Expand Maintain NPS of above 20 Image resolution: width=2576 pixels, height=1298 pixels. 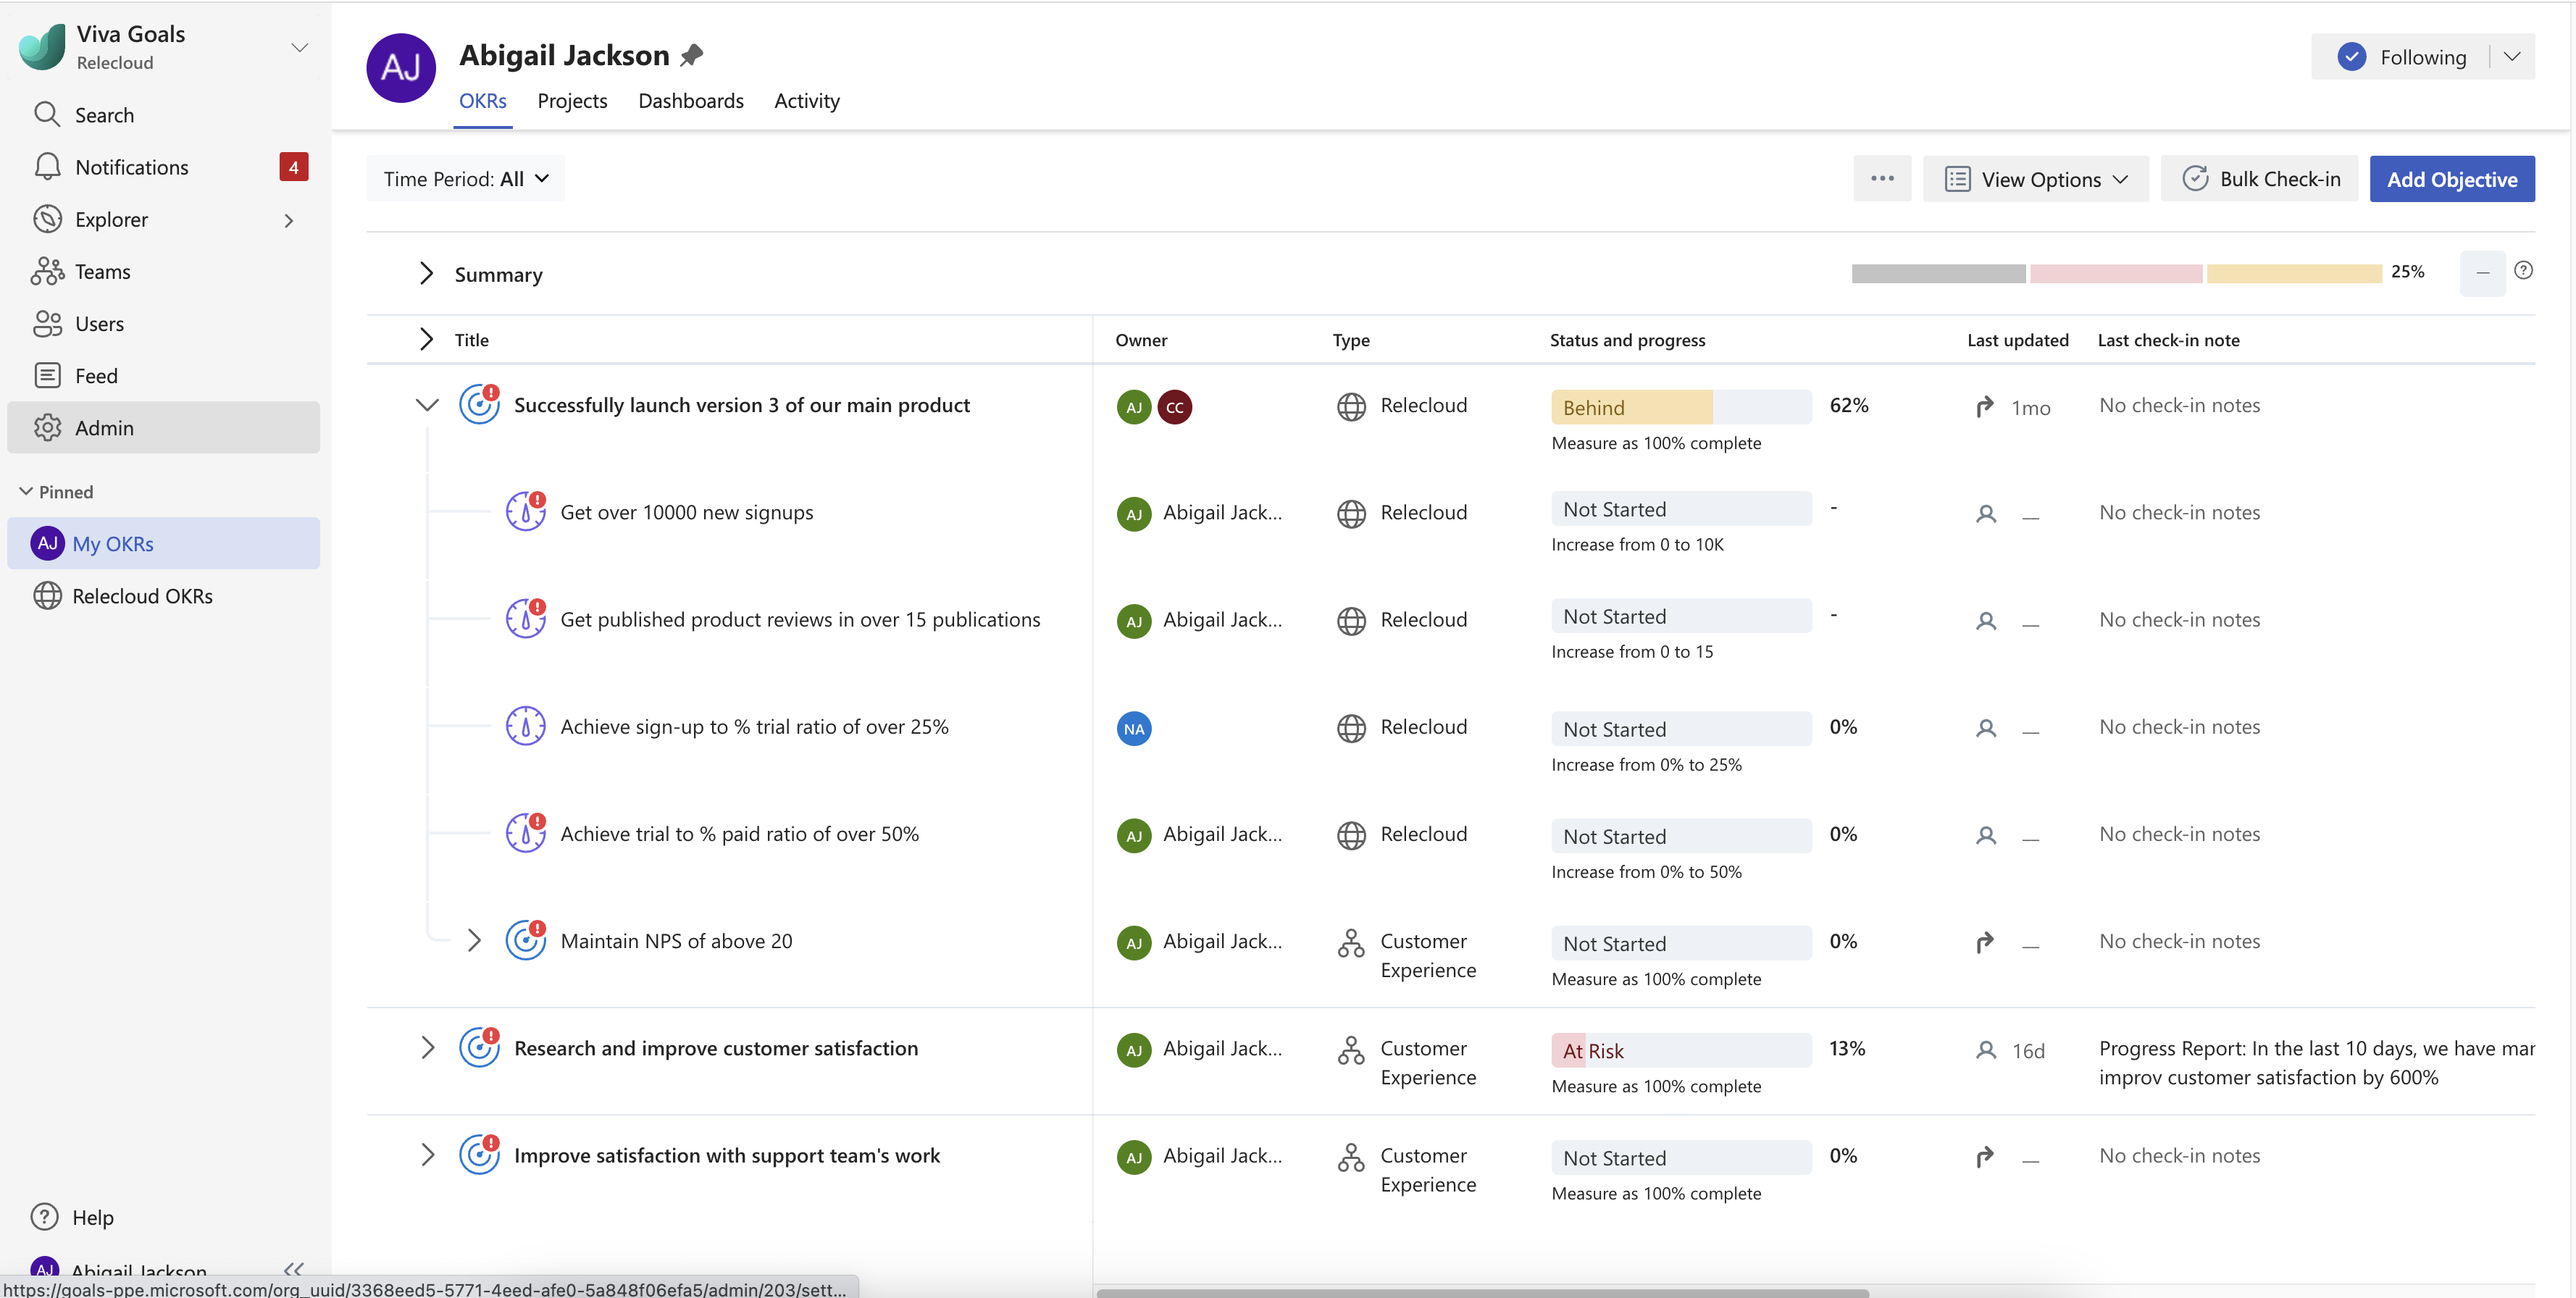pyautogui.click(x=475, y=941)
